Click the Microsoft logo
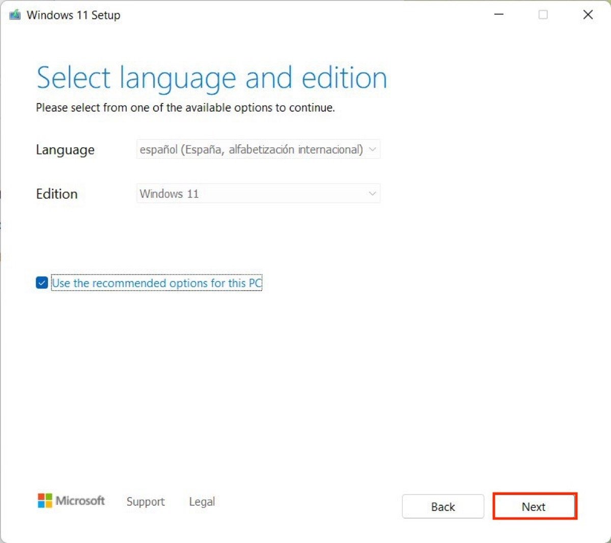Image resolution: width=611 pixels, height=543 pixels. pos(71,501)
